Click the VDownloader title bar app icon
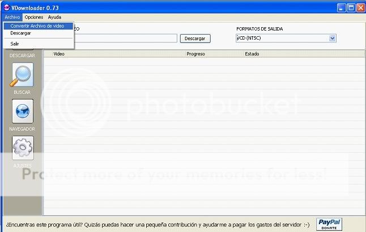This screenshot has height=232, width=366. click(7, 7)
